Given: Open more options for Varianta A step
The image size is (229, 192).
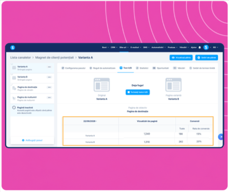Looking at the screenshot, I should [49, 67].
